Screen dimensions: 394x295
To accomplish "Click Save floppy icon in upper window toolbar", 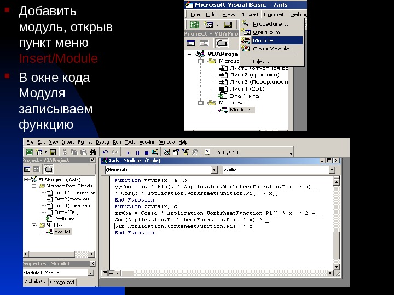I will pyautogui.click(x=228, y=25).
